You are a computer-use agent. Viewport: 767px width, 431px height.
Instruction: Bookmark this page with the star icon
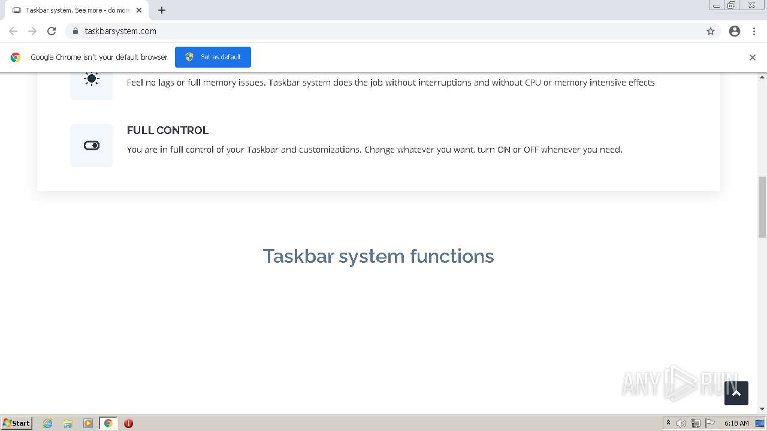(711, 31)
